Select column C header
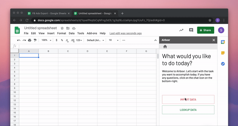This screenshot has width=238, height=126. pos(68,51)
